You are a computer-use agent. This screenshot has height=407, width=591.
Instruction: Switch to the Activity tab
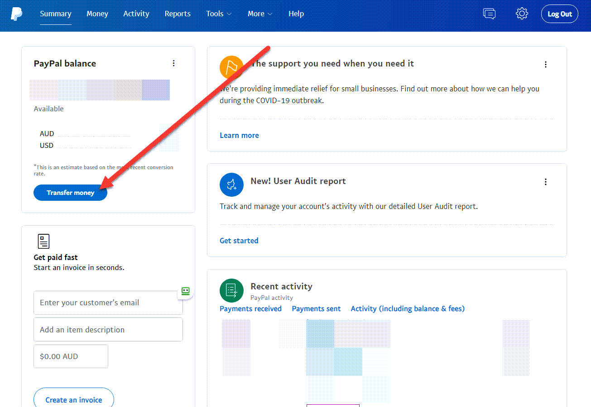point(136,14)
